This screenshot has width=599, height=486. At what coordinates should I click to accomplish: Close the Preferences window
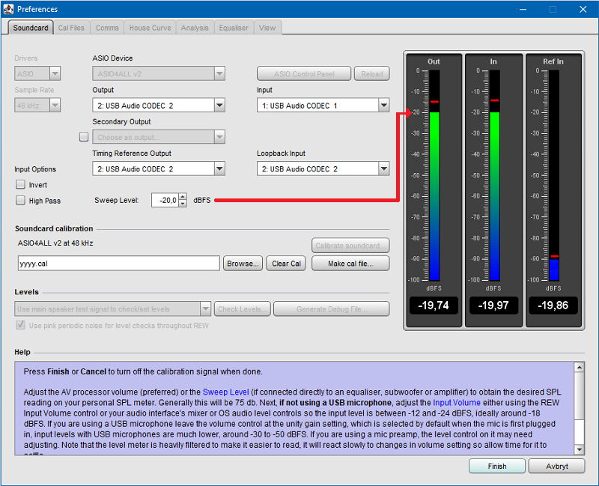pyautogui.click(x=583, y=9)
